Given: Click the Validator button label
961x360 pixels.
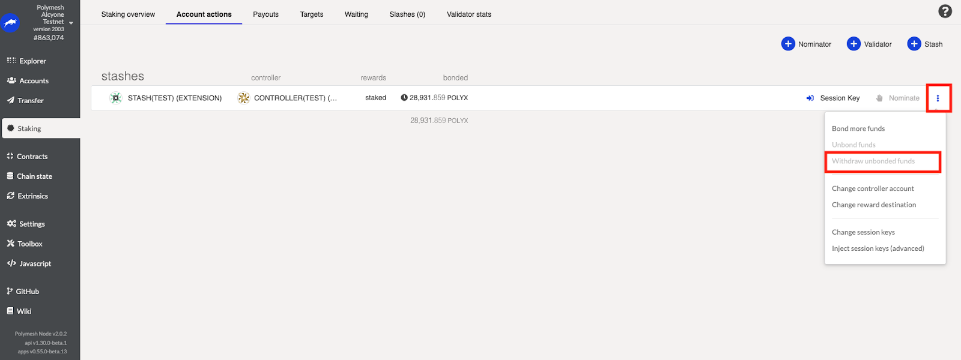Looking at the screenshot, I should 878,44.
